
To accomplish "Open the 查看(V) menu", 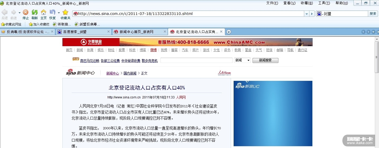I will tap(289, 3).
